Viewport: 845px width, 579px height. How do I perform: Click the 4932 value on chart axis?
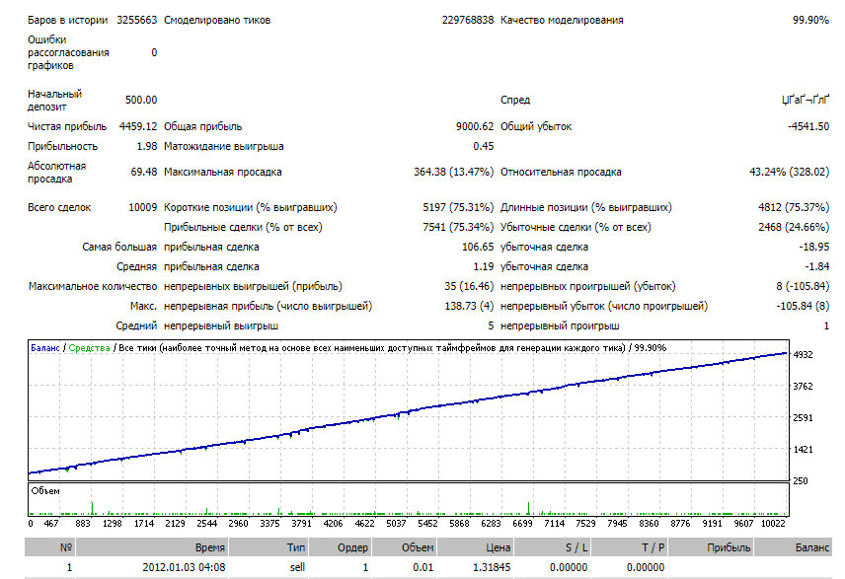(x=803, y=355)
